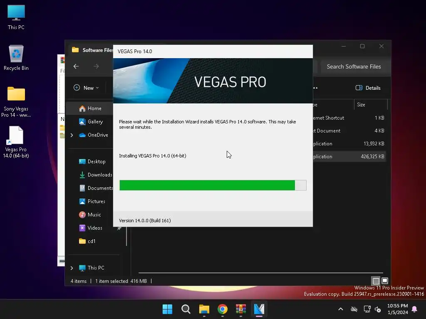Open Google Chrome from the taskbar
The image size is (426, 319).
click(x=223, y=309)
